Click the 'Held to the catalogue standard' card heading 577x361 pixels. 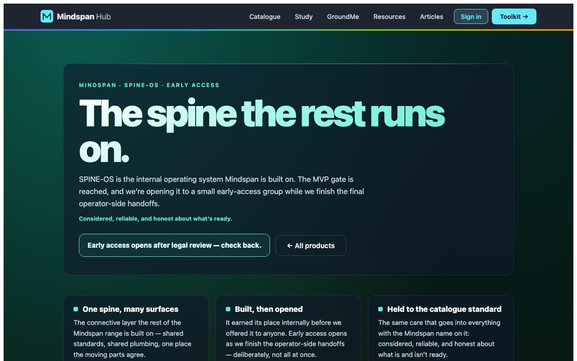pyautogui.click(x=444, y=309)
